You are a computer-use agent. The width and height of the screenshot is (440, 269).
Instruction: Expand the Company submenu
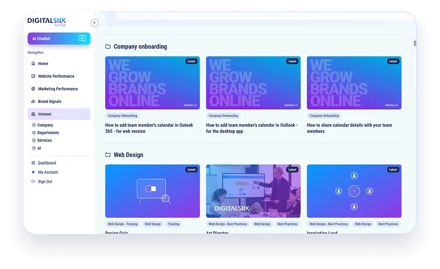pos(34,125)
